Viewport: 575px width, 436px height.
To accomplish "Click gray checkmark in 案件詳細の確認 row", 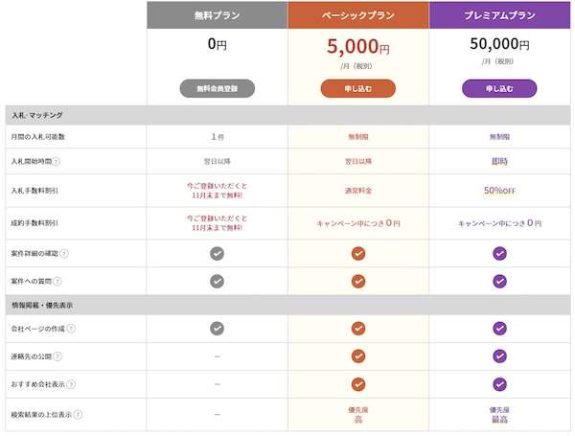I will click(x=217, y=254).
